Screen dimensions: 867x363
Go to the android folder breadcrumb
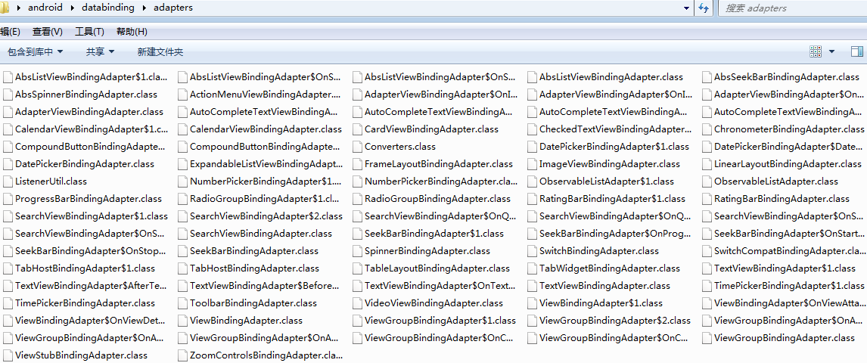pyautogui.click(x=45, y=8)
